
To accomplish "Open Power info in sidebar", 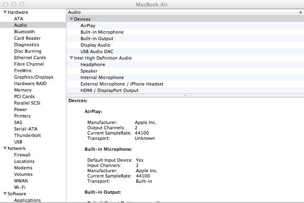I will tap(21, 109).
